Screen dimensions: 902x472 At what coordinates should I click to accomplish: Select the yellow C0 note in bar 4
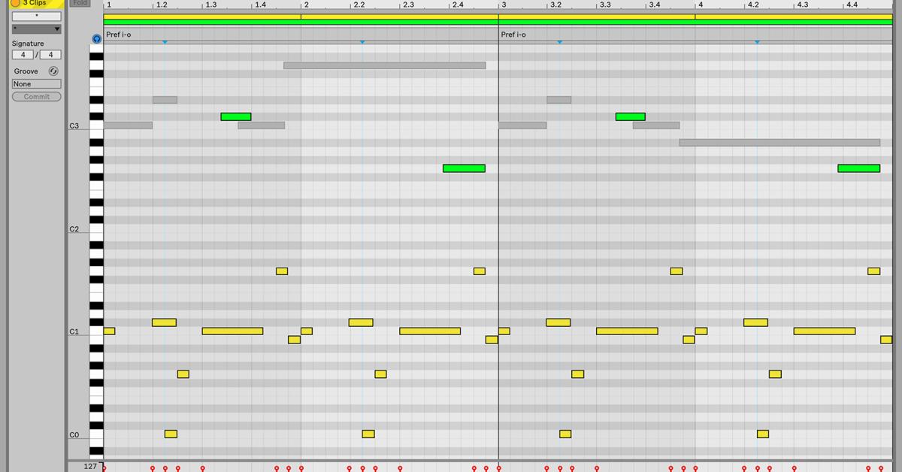click(763, 434)
